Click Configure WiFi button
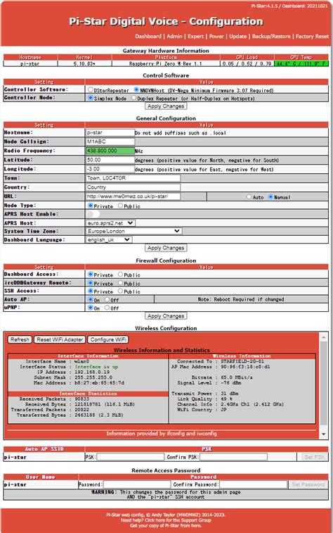The image size is (333, 533). click(108, 339)
